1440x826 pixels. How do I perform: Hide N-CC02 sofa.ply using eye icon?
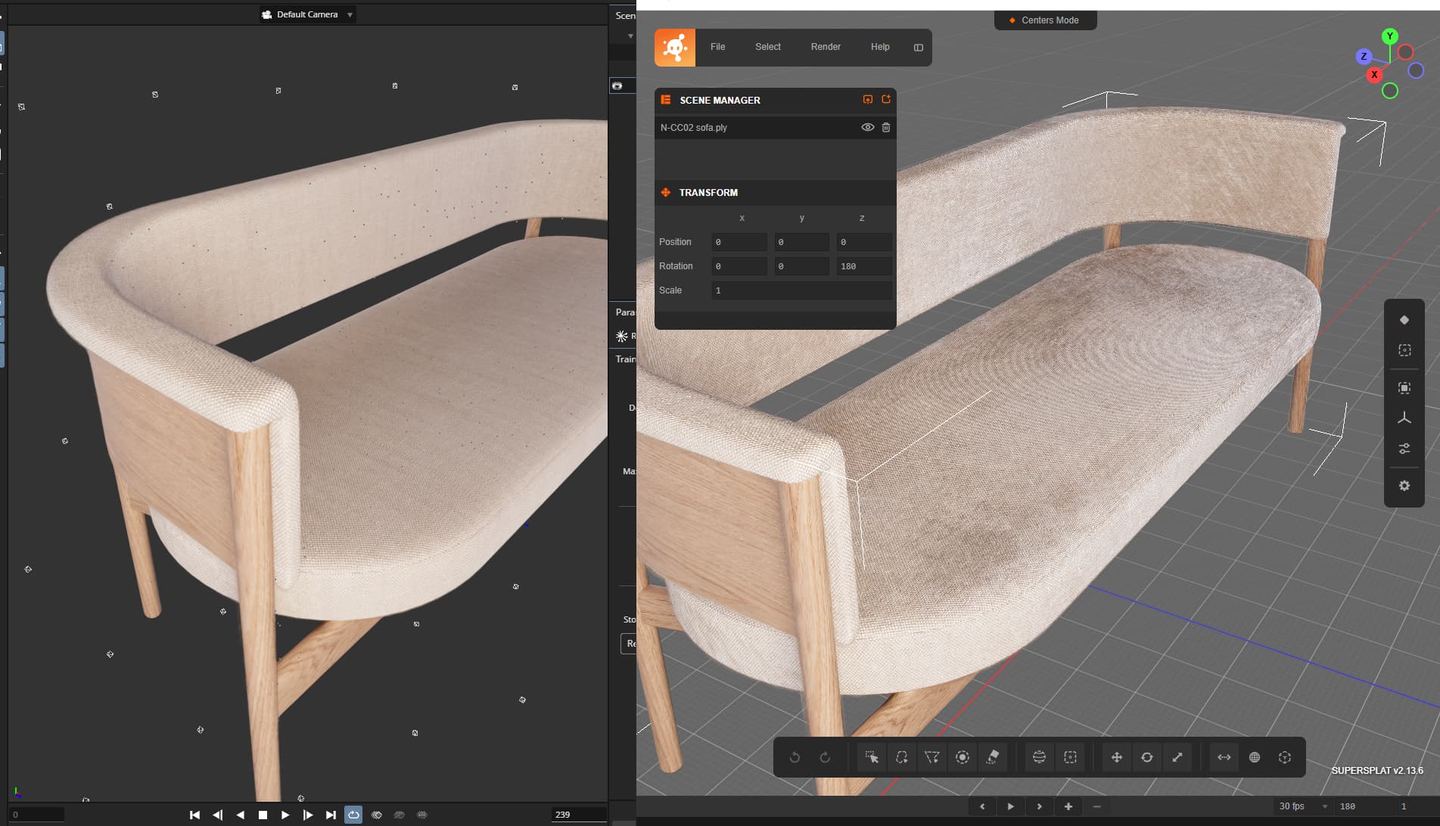pyautogui.click(x=867, y=127)
